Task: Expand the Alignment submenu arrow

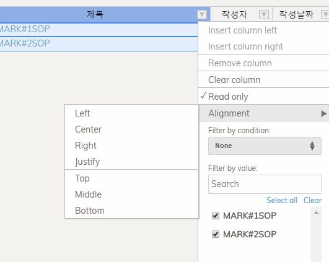Action: click(x=324, y=113)
